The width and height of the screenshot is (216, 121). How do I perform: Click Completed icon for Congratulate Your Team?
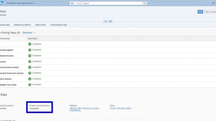30,84
